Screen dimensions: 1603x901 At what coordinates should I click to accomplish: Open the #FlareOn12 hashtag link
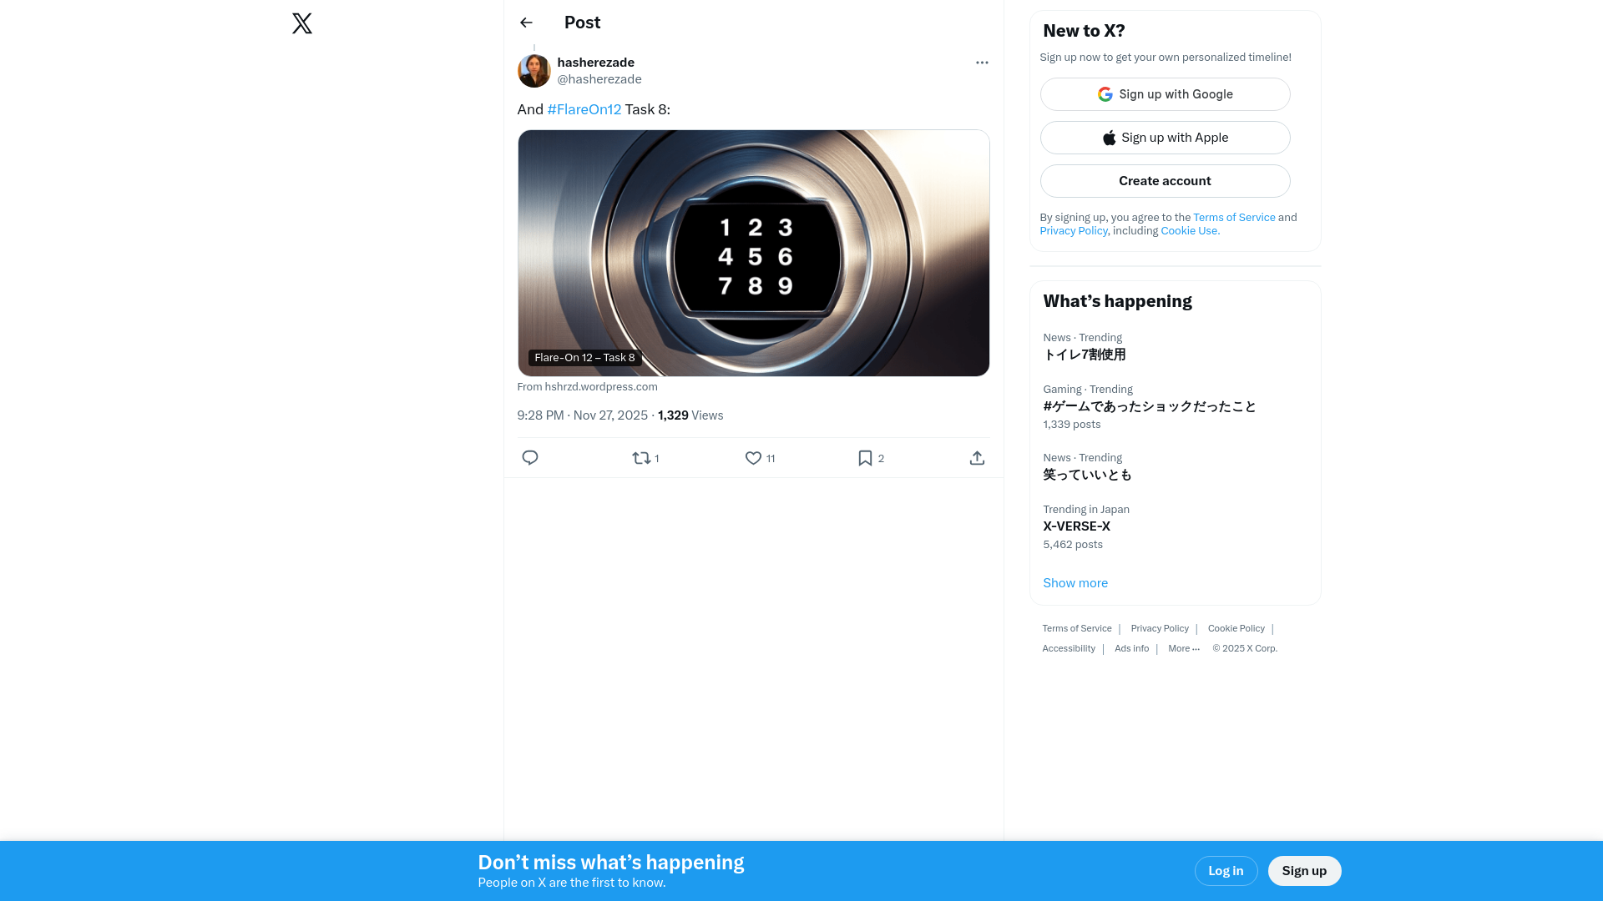pos(584,109)
